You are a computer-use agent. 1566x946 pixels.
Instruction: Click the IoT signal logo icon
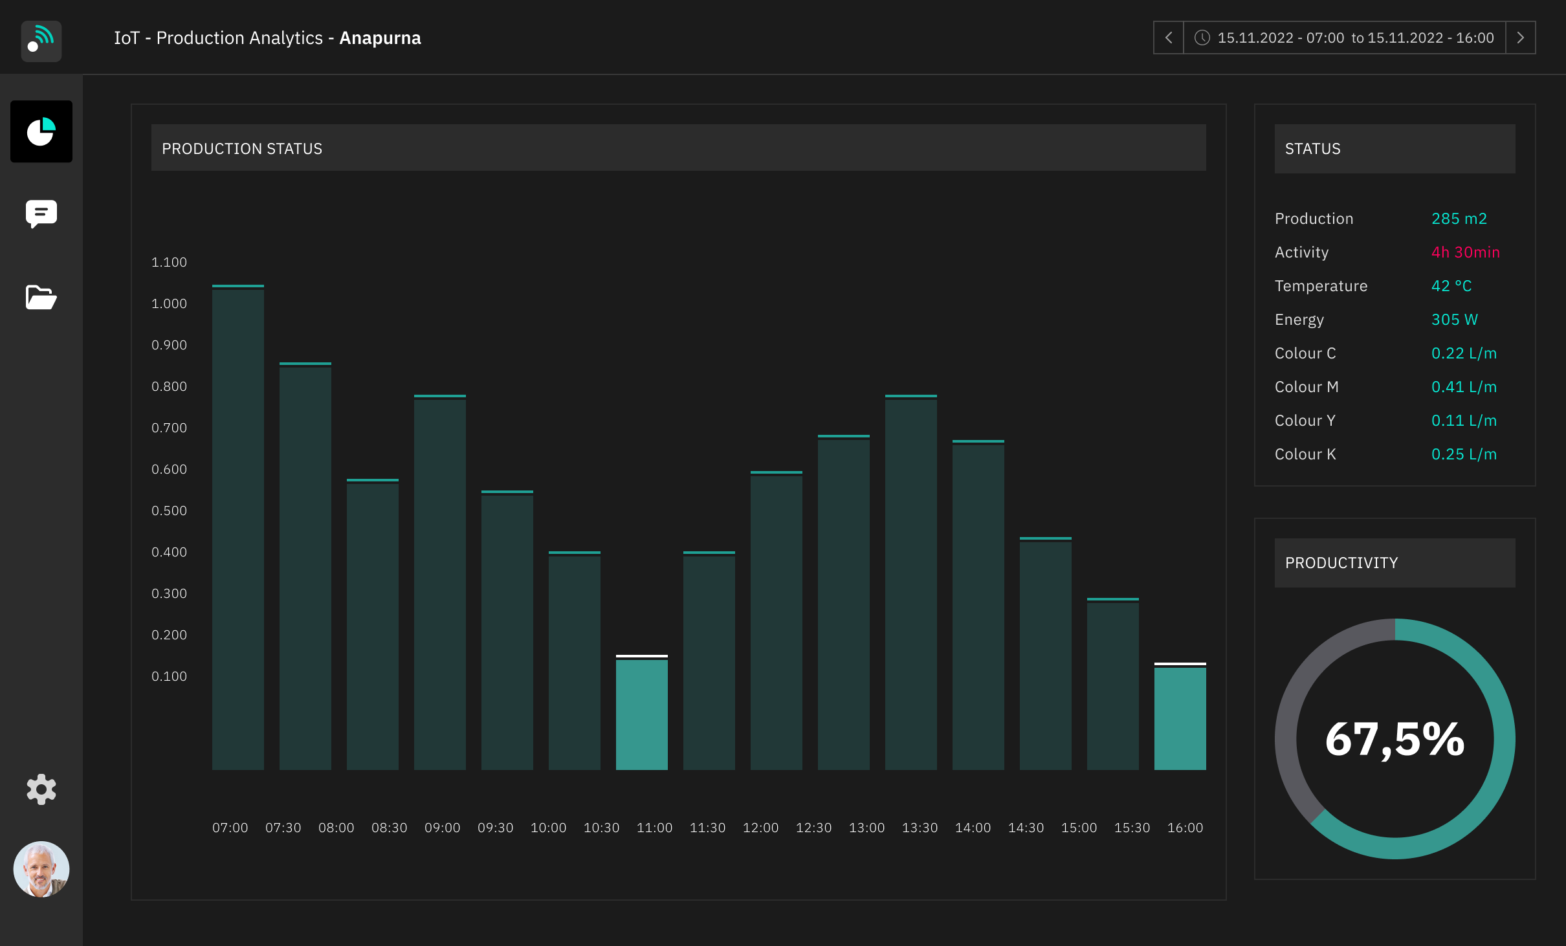pos(41,40)
